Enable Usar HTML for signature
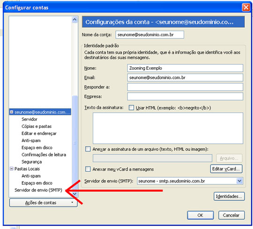This screenshot has height=229, width=253. 131,108
